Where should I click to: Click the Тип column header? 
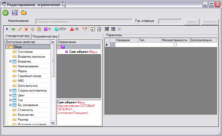(150, 40)
